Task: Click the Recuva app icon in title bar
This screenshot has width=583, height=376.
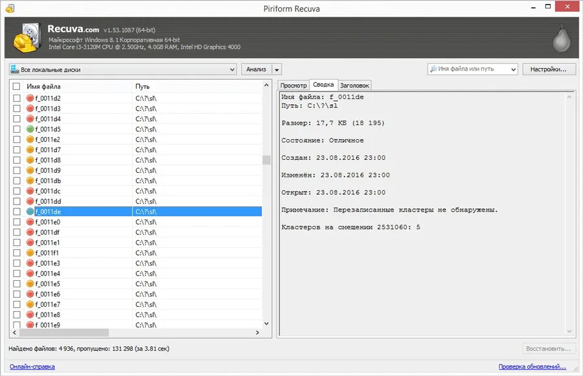Action: click(10, 8)
